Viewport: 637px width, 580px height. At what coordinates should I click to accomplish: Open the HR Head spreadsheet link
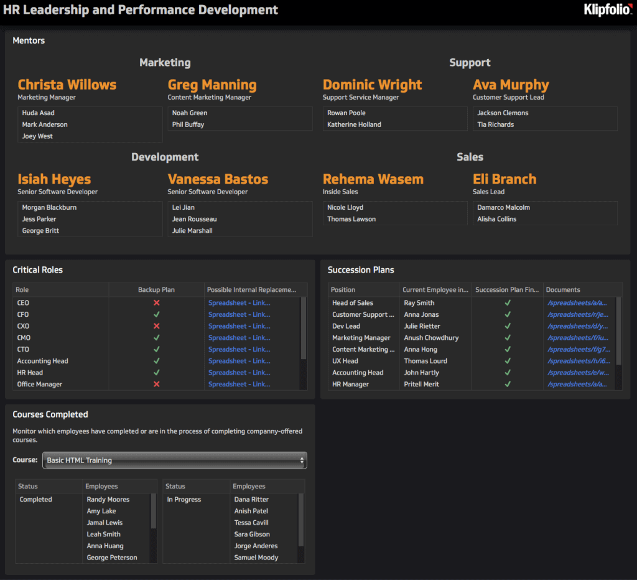[239, 372]
